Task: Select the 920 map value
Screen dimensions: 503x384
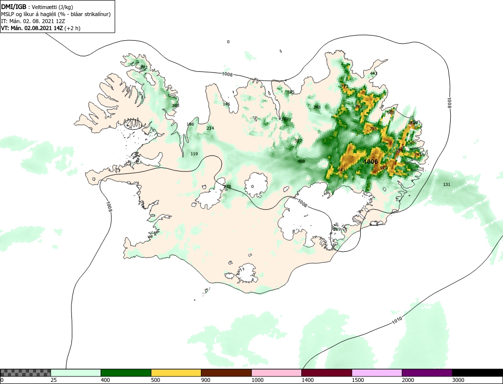Action: pyautogui.click(x=384, y=168)
